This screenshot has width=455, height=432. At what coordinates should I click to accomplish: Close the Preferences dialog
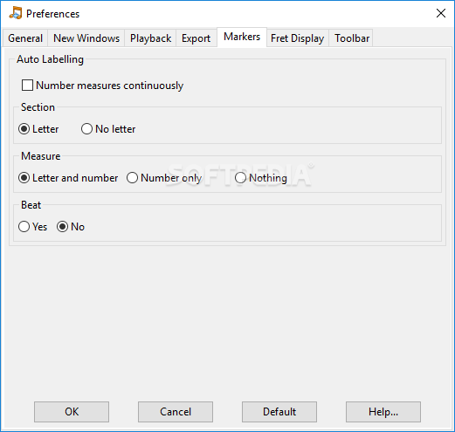coord(441,13)
